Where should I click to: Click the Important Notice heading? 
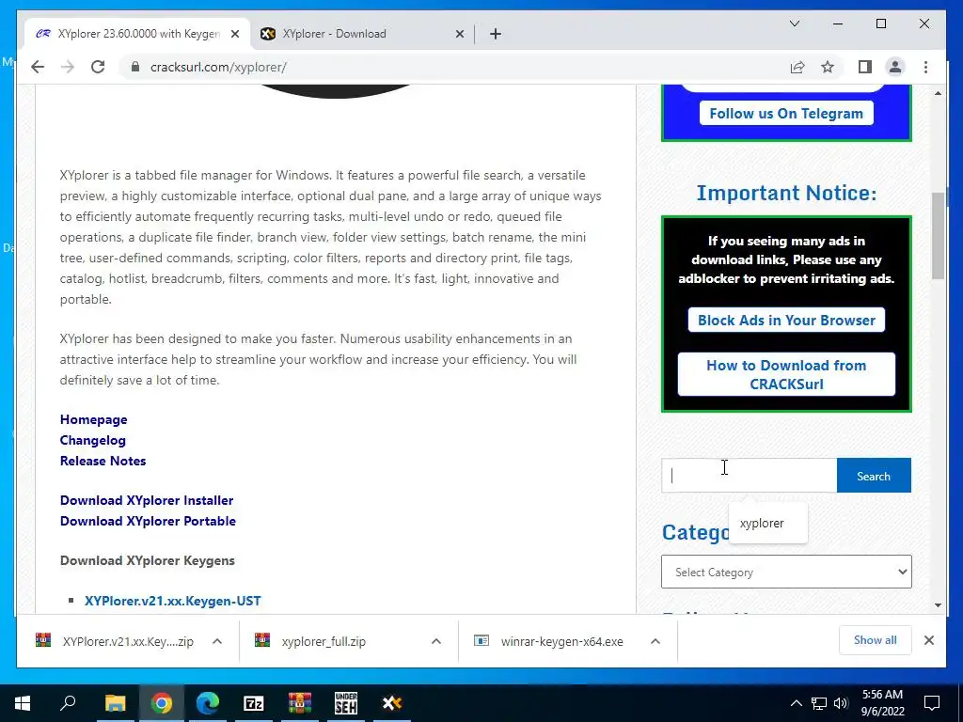click(x=786, y=193)
